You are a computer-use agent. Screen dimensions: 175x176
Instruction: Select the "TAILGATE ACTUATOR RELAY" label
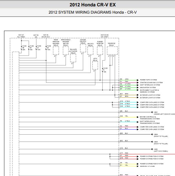coord(73,51)
